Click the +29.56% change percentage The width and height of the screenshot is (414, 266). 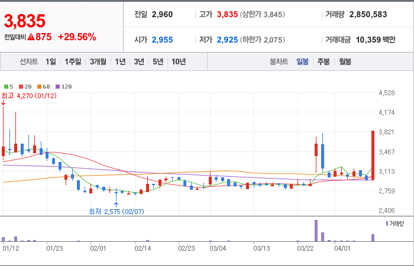click(77, 37)
